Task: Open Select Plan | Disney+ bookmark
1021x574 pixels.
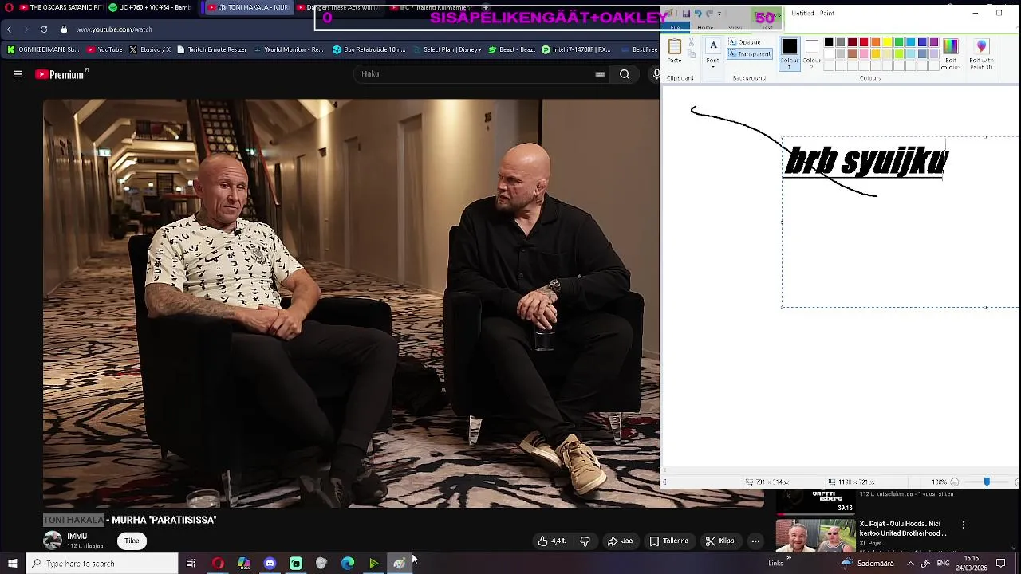Action: [447, 49]
